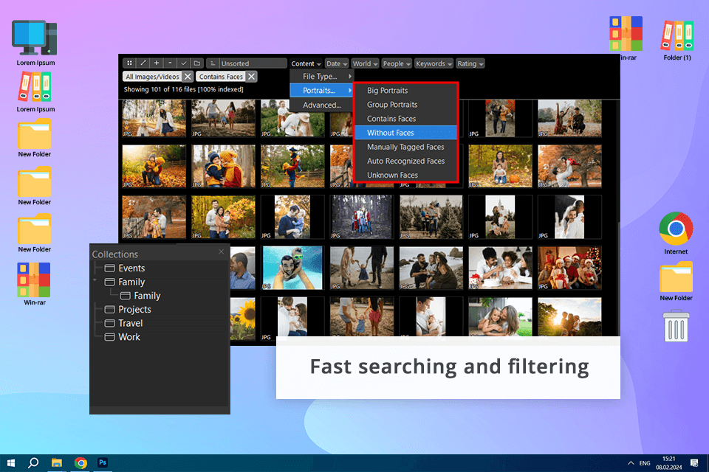
Task: Click the taskbar search icon
Action: 33,463
